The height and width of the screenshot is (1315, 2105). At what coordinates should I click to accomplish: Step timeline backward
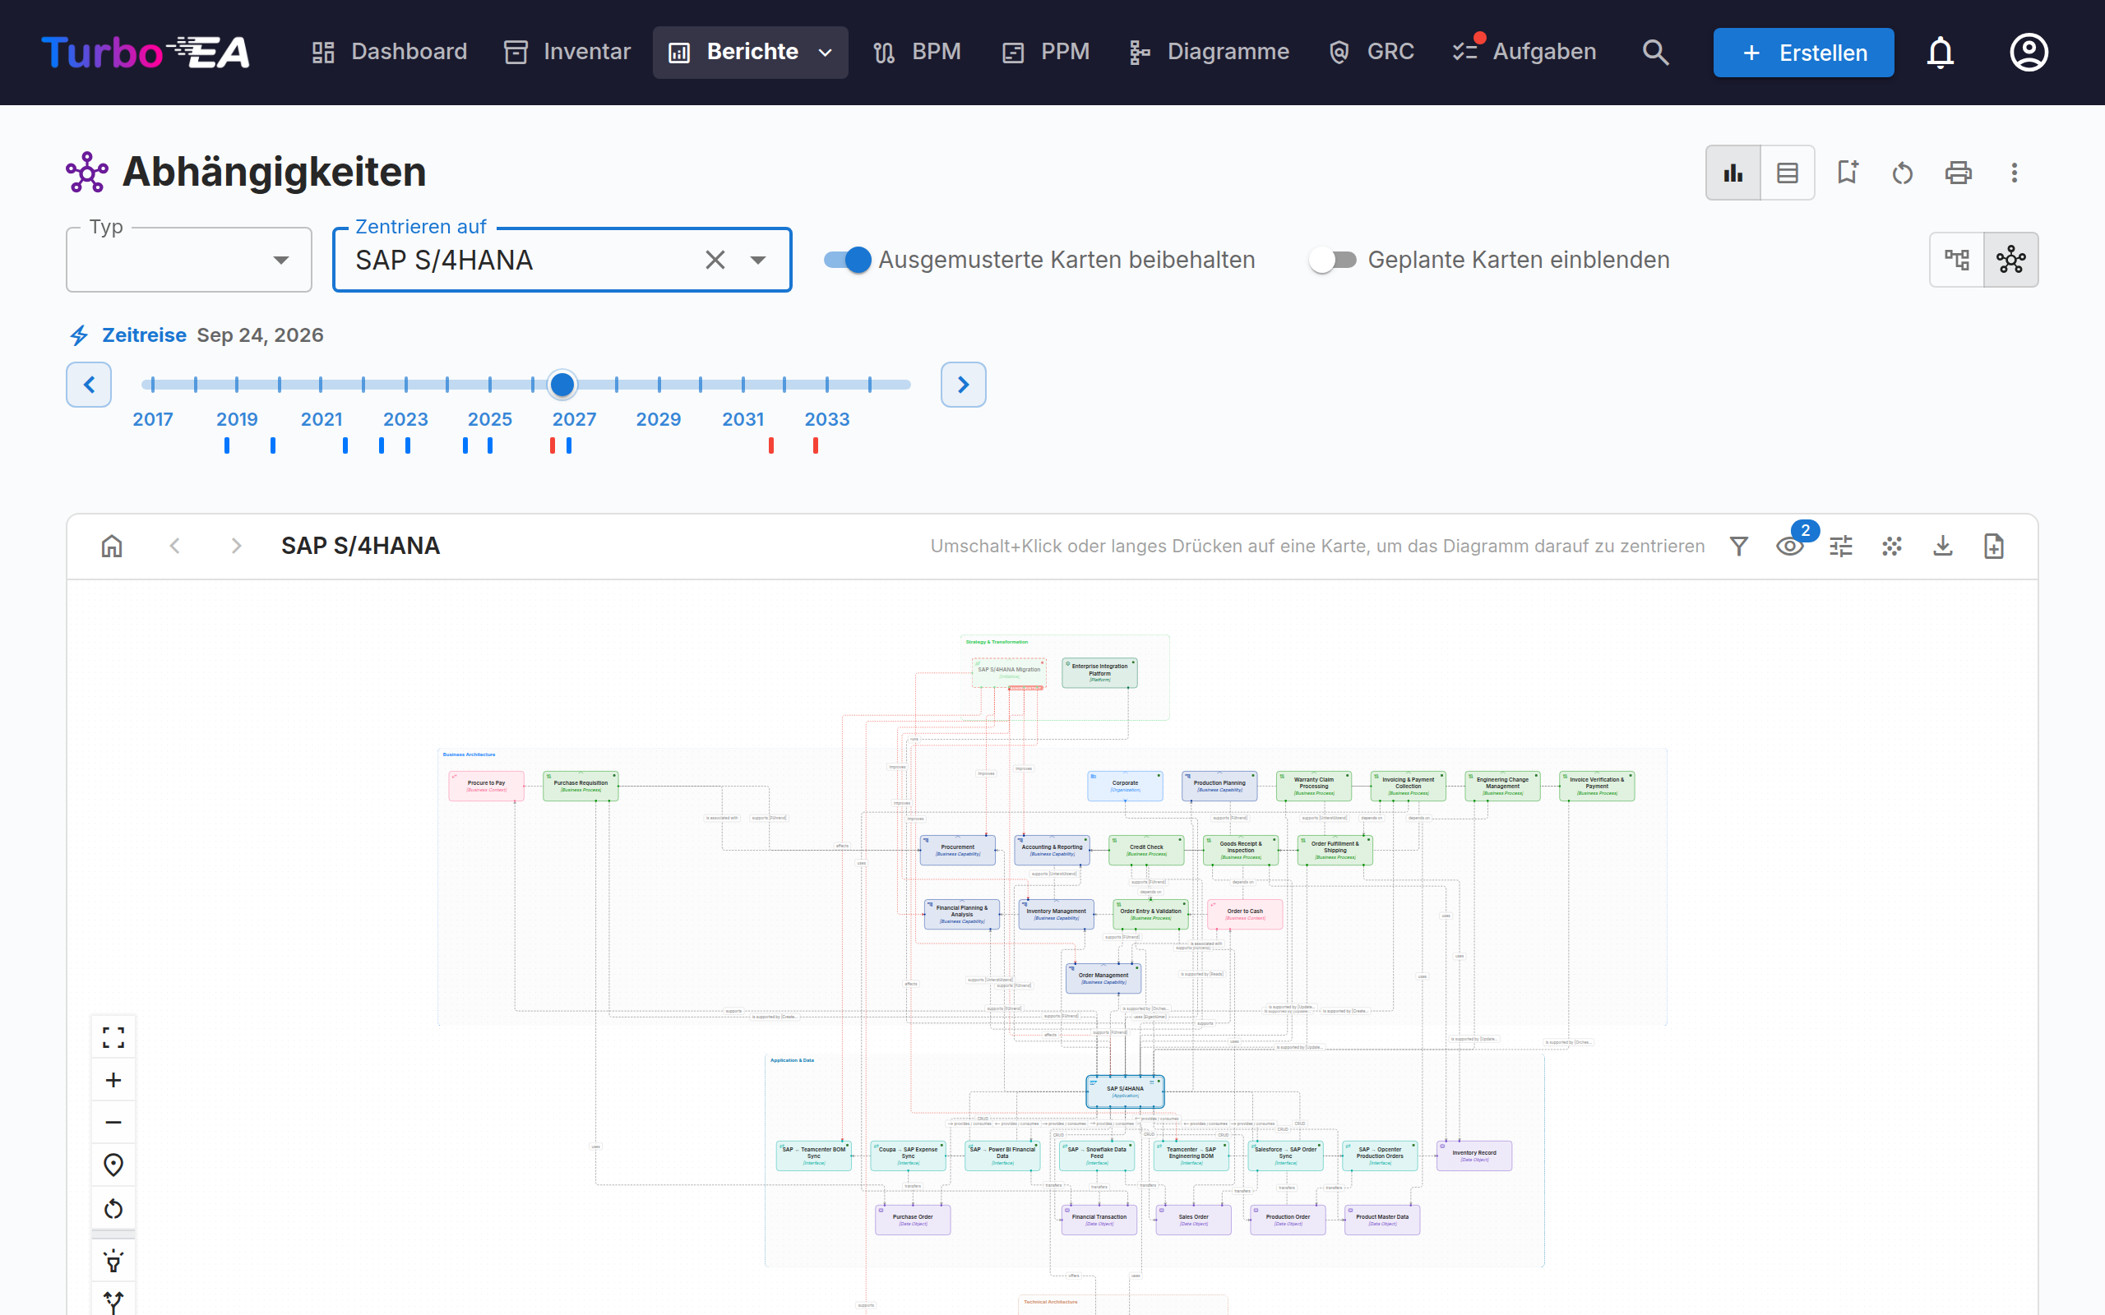(89, 385)
